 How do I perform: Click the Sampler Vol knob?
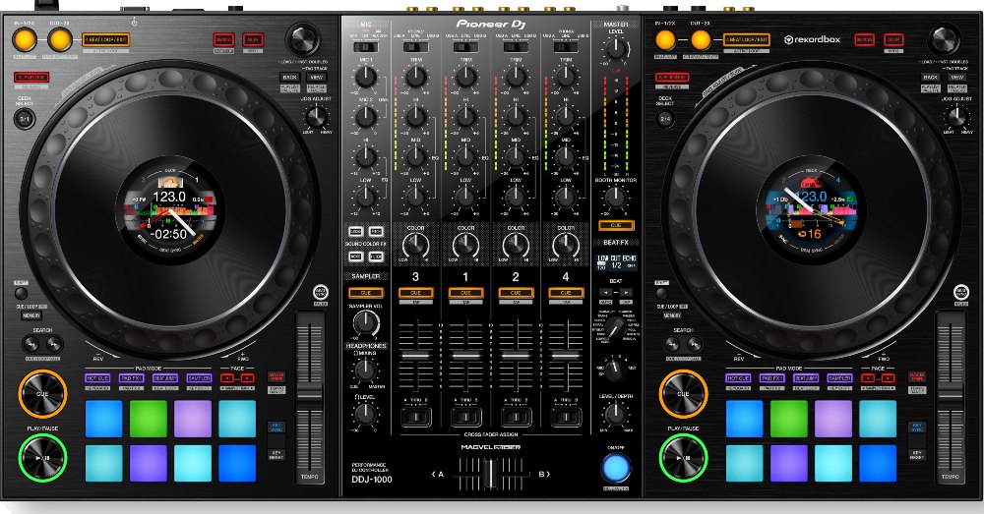[x=365, y=322]
